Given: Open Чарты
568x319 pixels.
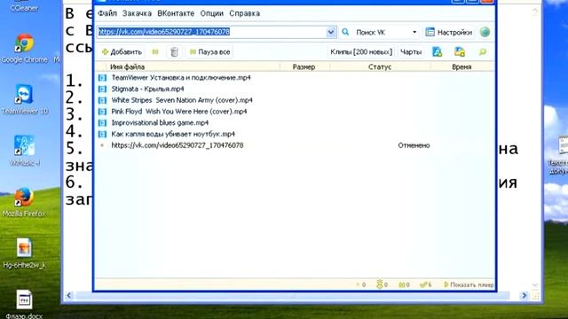Looking at the screenshot, I should coord(411,52).
